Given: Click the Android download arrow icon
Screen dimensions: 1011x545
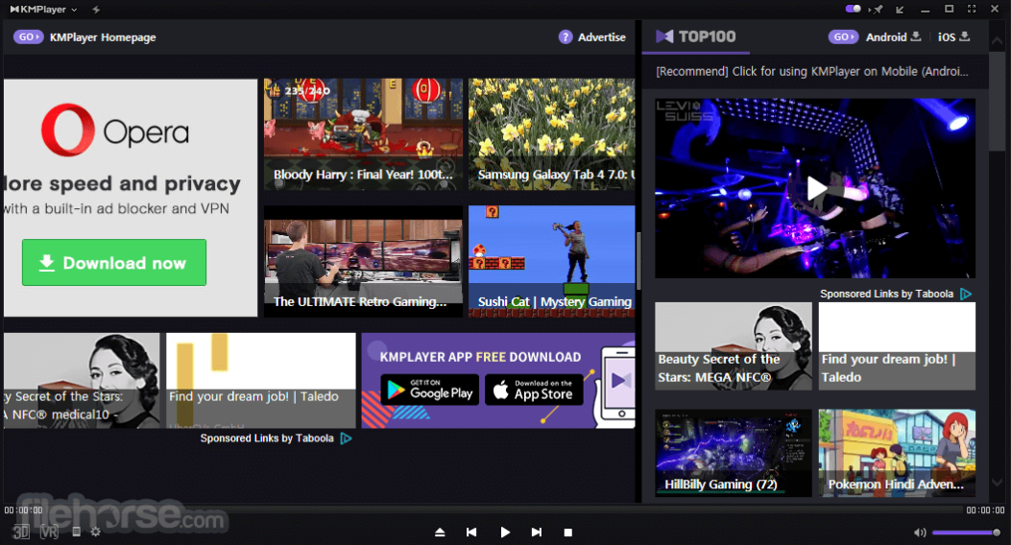Looking at the screenshot, I should pos(916,36).
